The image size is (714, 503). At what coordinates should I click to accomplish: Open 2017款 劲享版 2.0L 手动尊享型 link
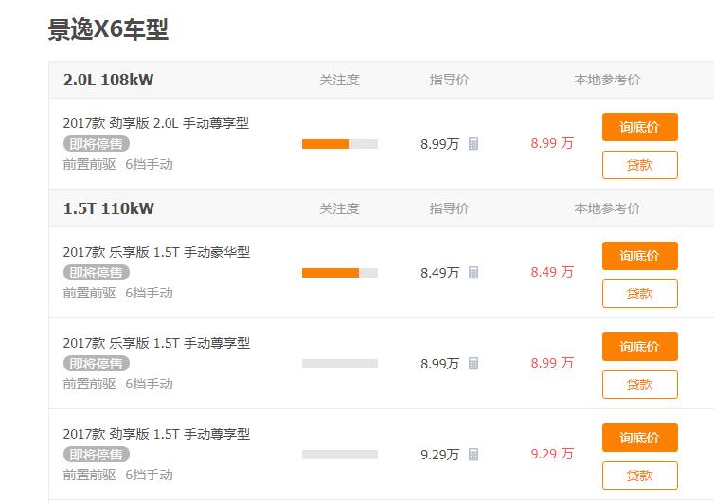pos(156,123)
